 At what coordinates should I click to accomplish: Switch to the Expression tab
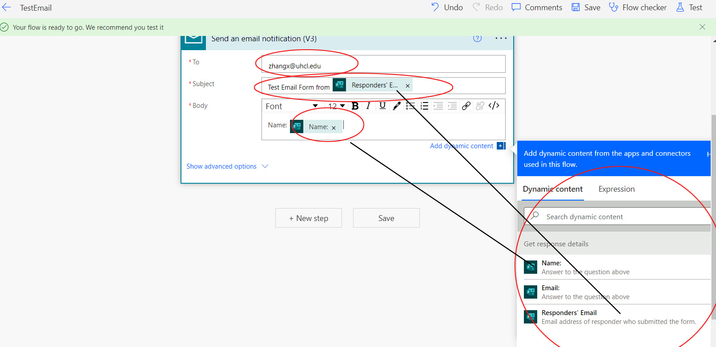click(616, 189)
